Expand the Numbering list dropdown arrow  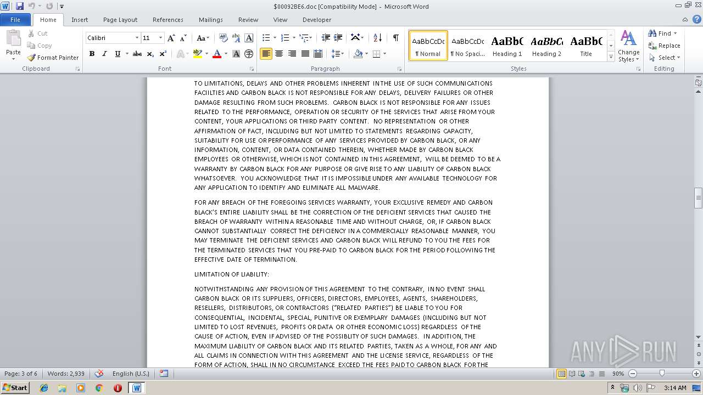294,38
